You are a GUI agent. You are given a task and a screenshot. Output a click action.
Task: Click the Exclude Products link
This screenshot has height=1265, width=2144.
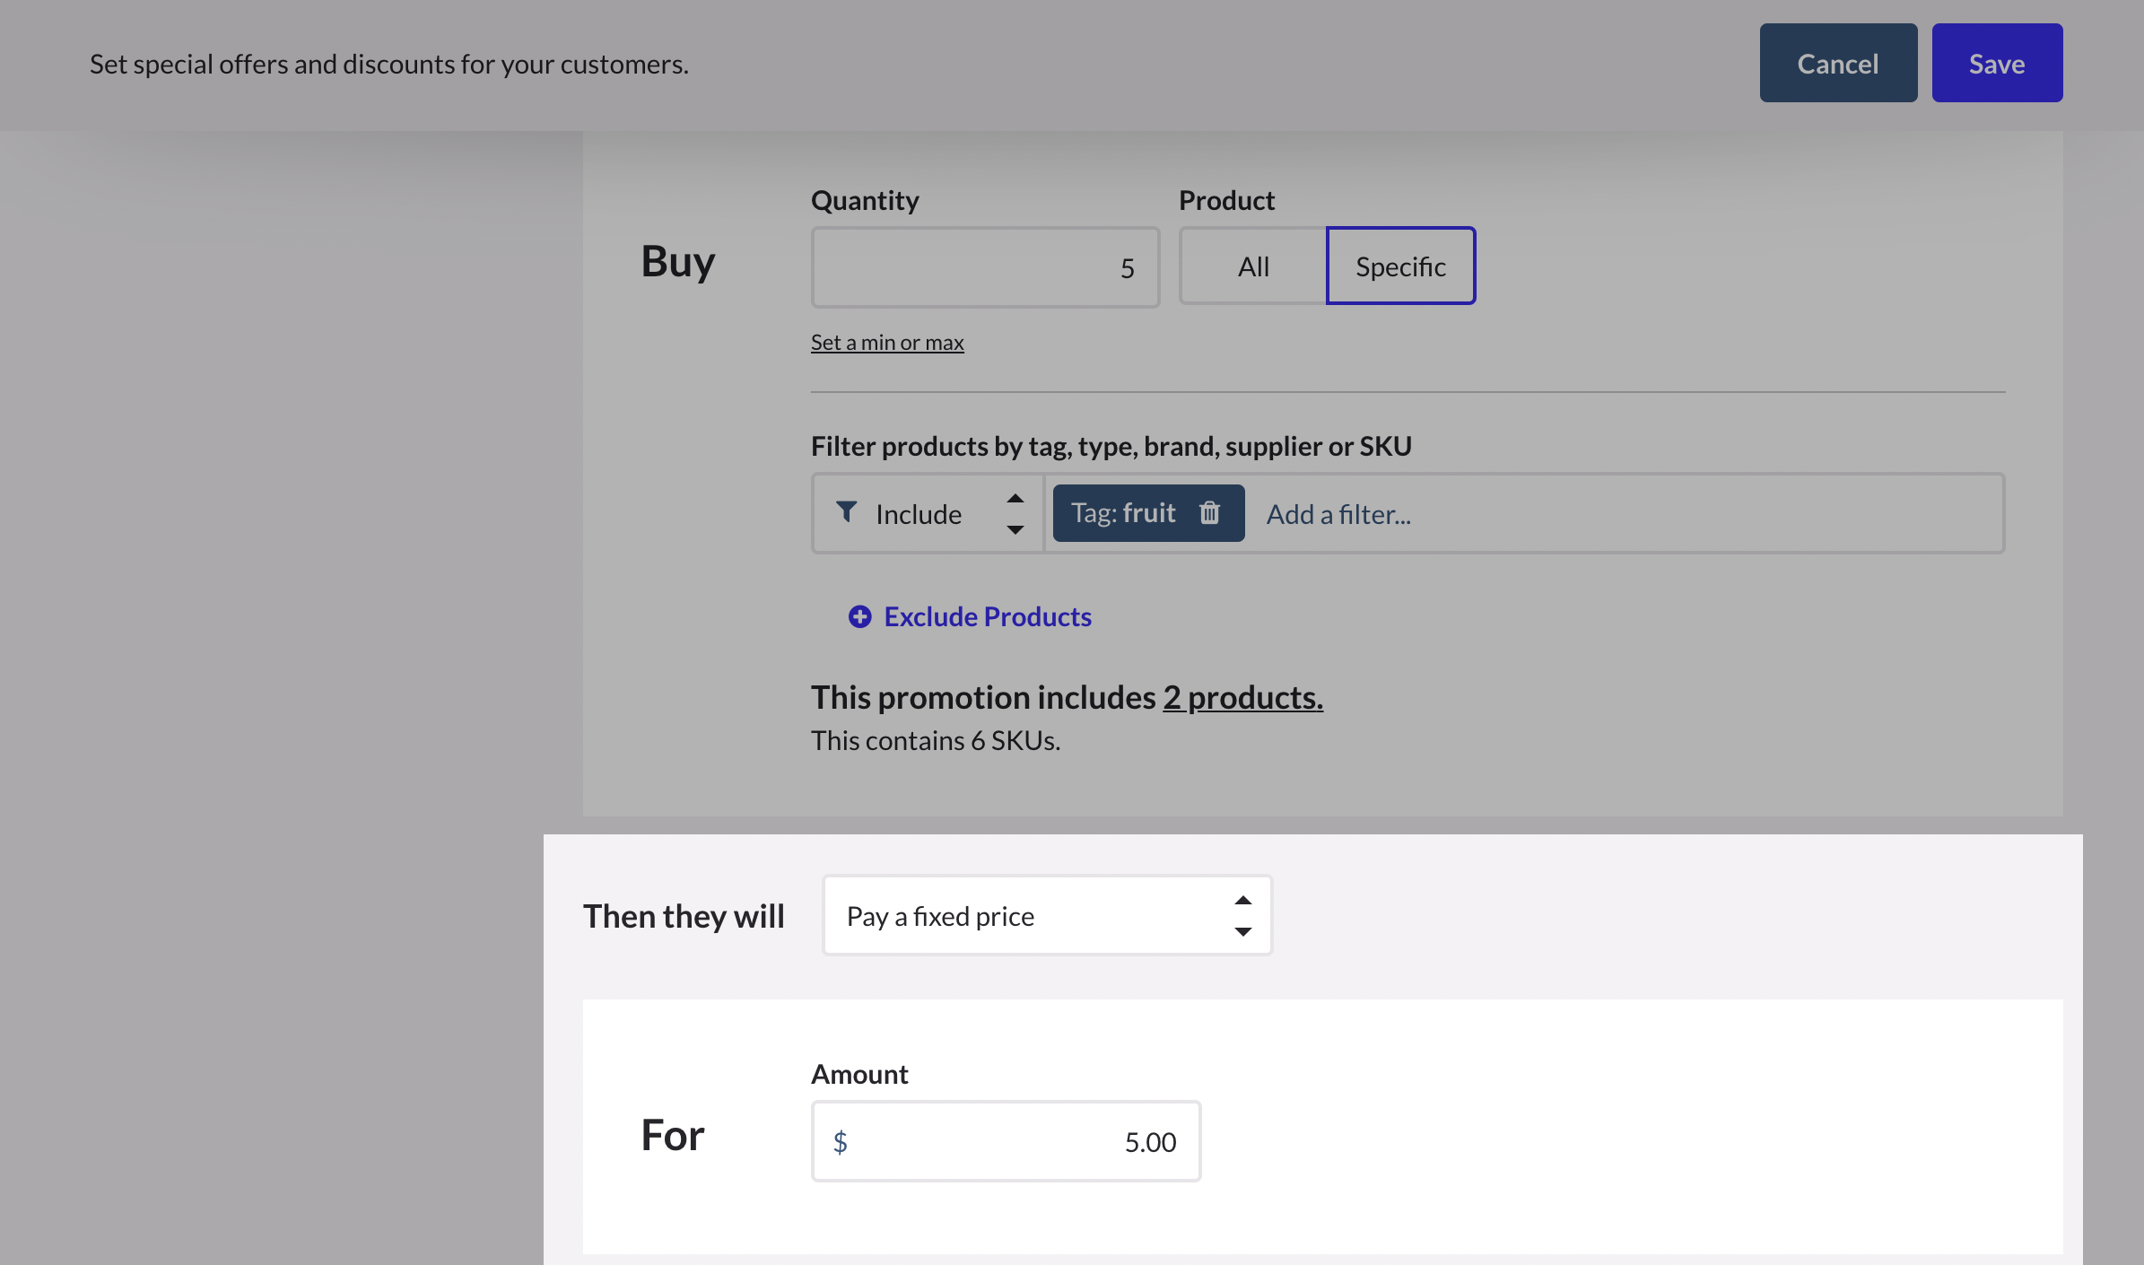click(988, 616)
